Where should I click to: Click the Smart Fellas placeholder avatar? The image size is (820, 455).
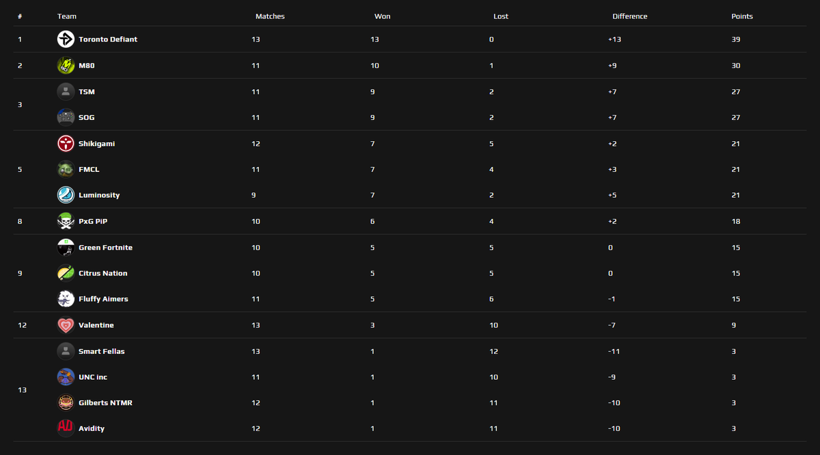[66, 351]
